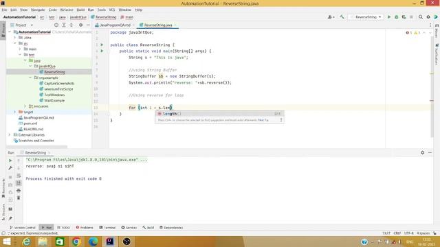
Task: Toggle scroll to end in Run console
Action: coord(19,183)
